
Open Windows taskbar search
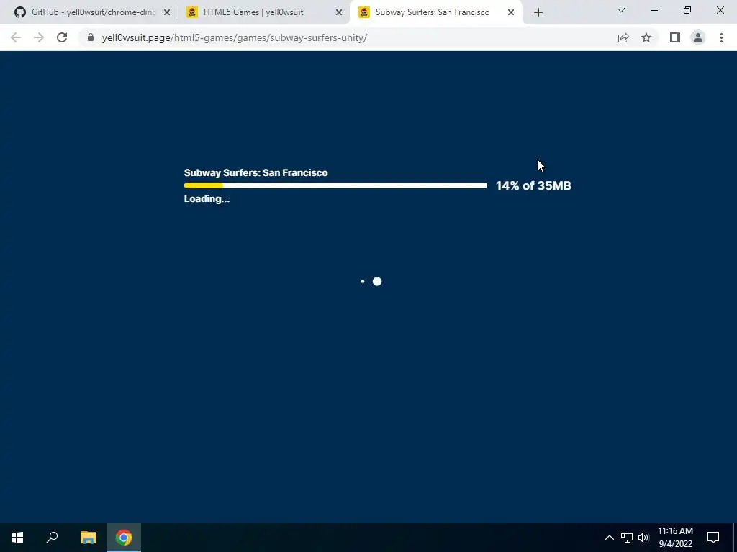click(52, 538)
